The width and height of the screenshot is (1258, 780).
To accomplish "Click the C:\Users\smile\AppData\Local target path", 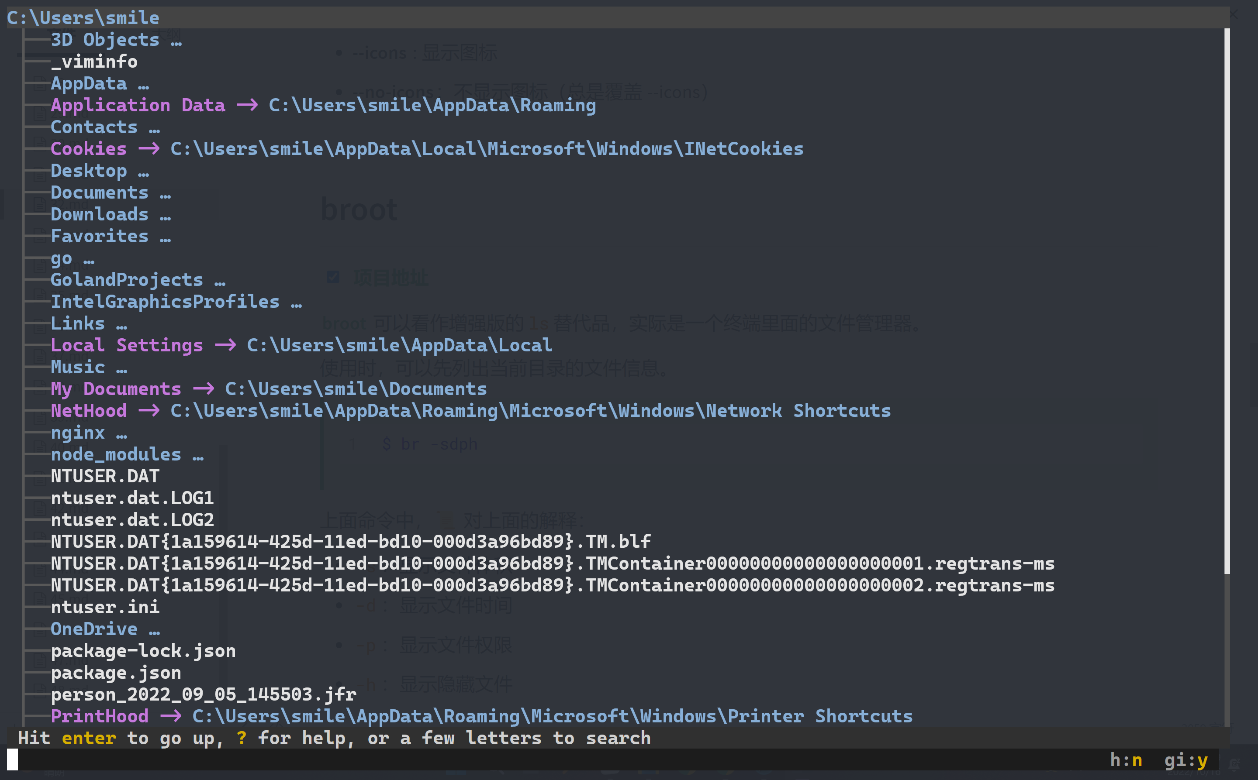I will [x=400, y=345].
